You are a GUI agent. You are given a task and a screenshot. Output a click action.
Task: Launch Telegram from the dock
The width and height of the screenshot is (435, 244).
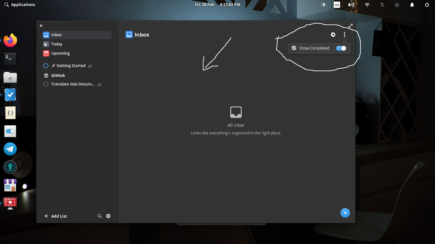point(10,149)
